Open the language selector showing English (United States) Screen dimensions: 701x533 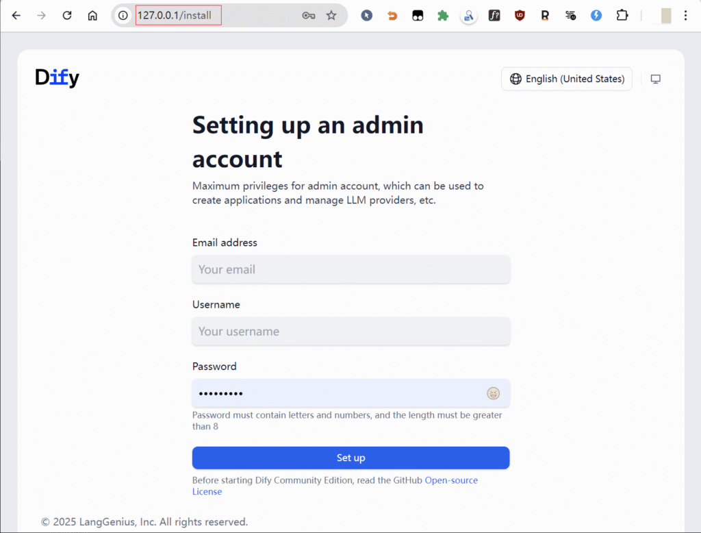(x=566, y=79)
